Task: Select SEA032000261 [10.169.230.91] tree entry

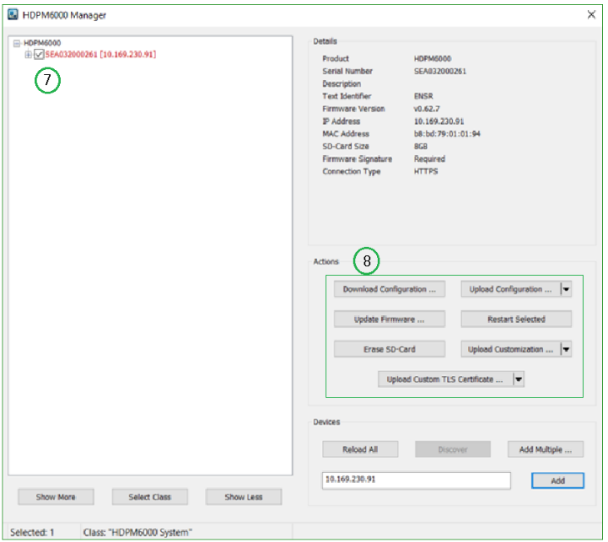Action: (100, 55)
